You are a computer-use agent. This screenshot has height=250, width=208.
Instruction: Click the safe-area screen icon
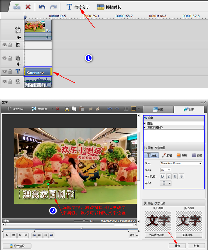(x=133, y=109)
